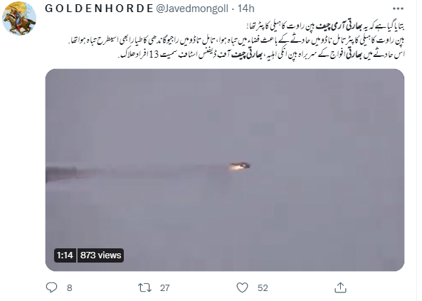Click the 1:14 video duration badge
This screenshot has height=301, width=422.
pyautogui.click(x=65, y=255)
